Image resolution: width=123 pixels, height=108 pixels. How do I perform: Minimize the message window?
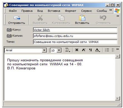point(107,5)
